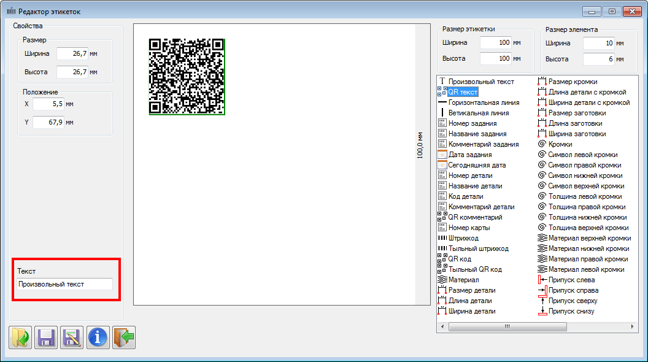Click the QR icon beside QR код
This screenshot has height=362, width=648.
pyautogui.click(x=442, y=259)
